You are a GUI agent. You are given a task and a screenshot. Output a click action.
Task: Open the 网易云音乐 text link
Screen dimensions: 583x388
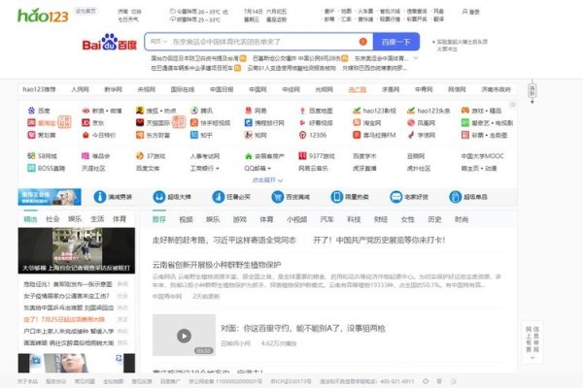click(314, 168)
